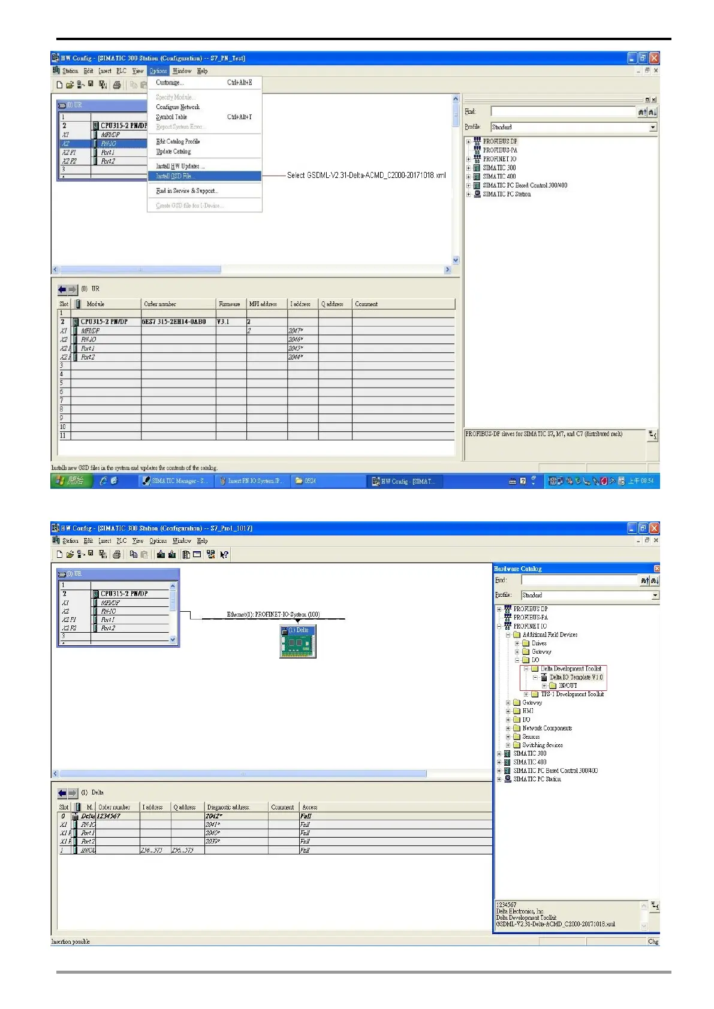Click HW Config taskbar button
714x1009 pixels.
(405, 481)
